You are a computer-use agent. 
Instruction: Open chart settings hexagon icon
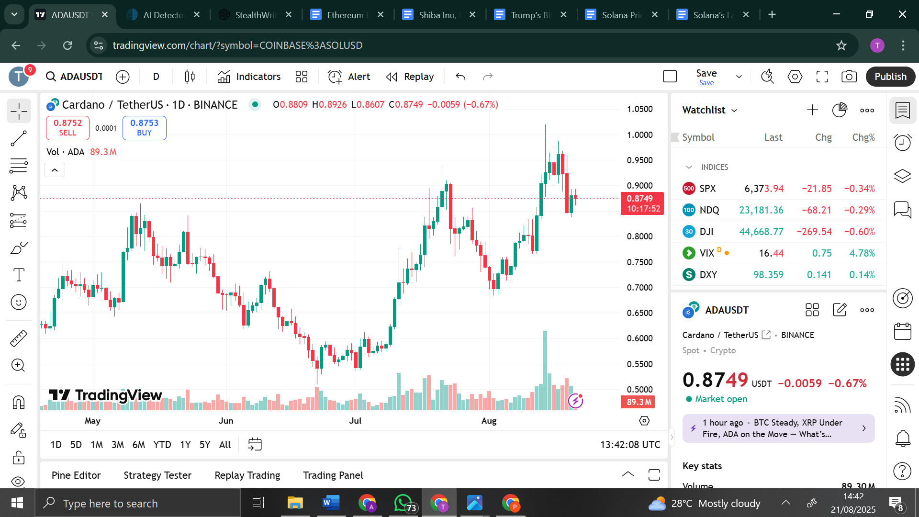coord(795,77)
